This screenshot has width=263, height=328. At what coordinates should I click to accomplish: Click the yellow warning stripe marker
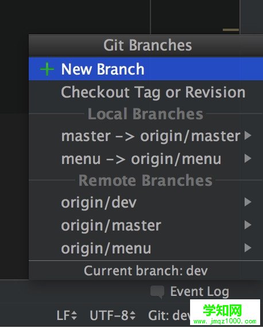[231, 30]
